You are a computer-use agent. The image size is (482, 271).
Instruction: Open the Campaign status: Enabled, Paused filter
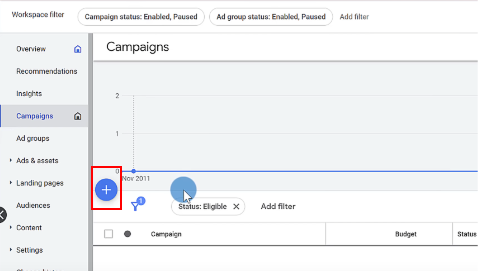click(141, 17)
